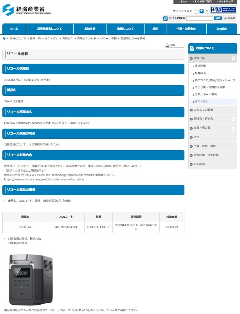Click the 29,000台 table cell
This screenshot has width=240, height=314.
tap(172, 227)
